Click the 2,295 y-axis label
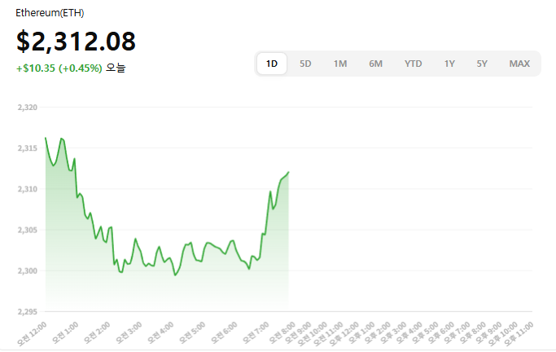Viewport: 556px width, 352px height. (28, 312)
